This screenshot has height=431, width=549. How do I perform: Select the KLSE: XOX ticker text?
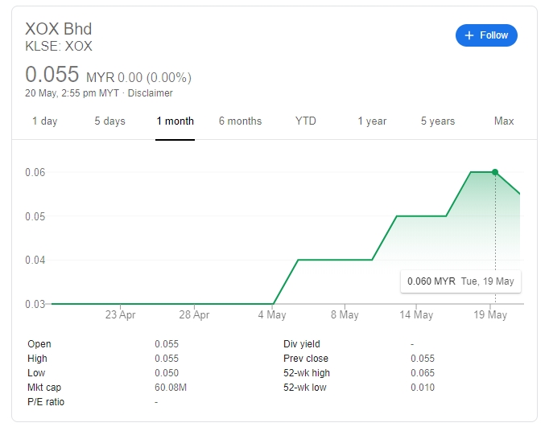[59, 47]
